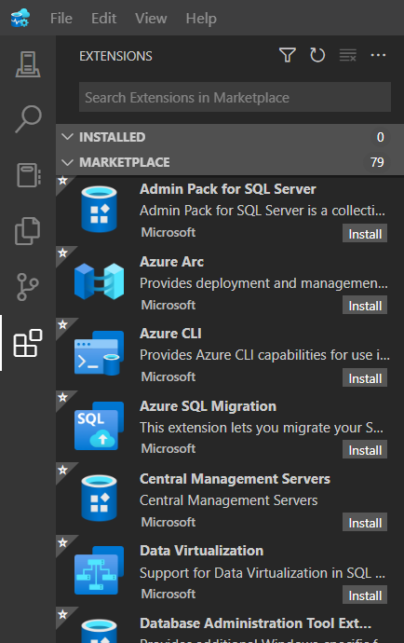Click the star badge on Data Virtualization

(62, 542)
